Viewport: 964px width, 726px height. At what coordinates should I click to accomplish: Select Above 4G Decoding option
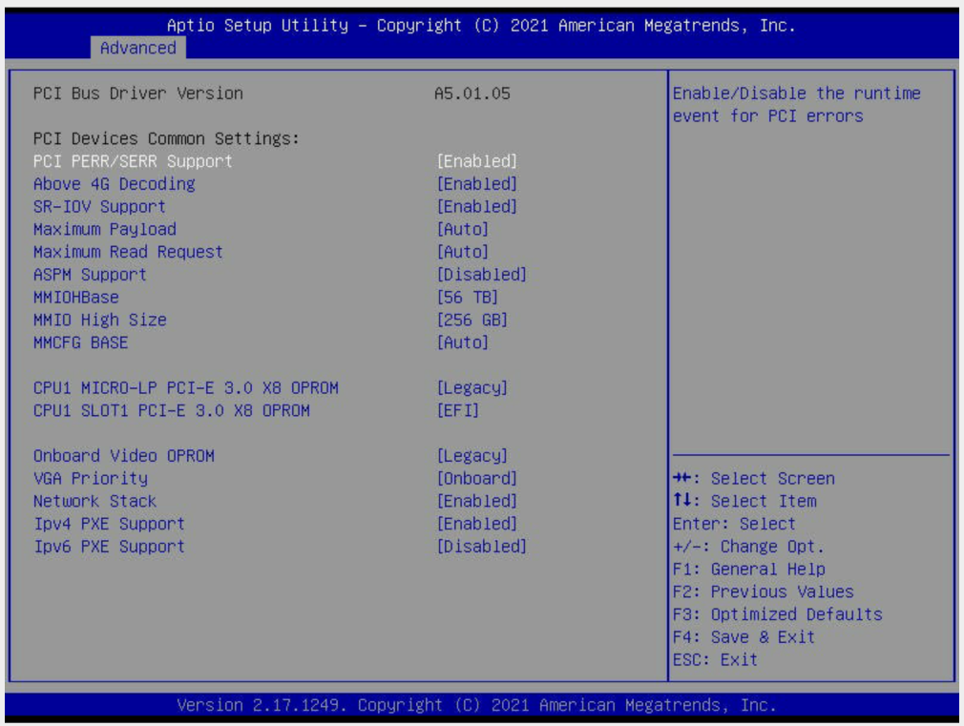(115, 184)
